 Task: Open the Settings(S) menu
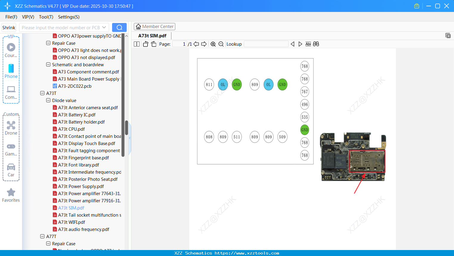tap(69, 17)
